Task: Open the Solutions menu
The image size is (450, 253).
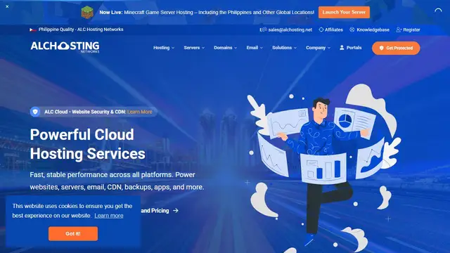Action: pyautogui.click(x=282, y=48)
